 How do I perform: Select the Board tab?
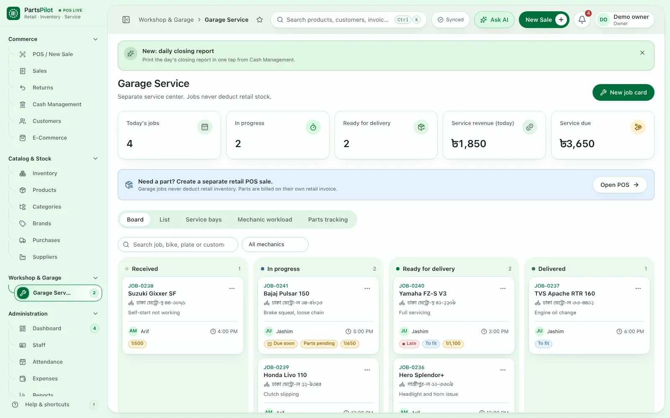135,219
